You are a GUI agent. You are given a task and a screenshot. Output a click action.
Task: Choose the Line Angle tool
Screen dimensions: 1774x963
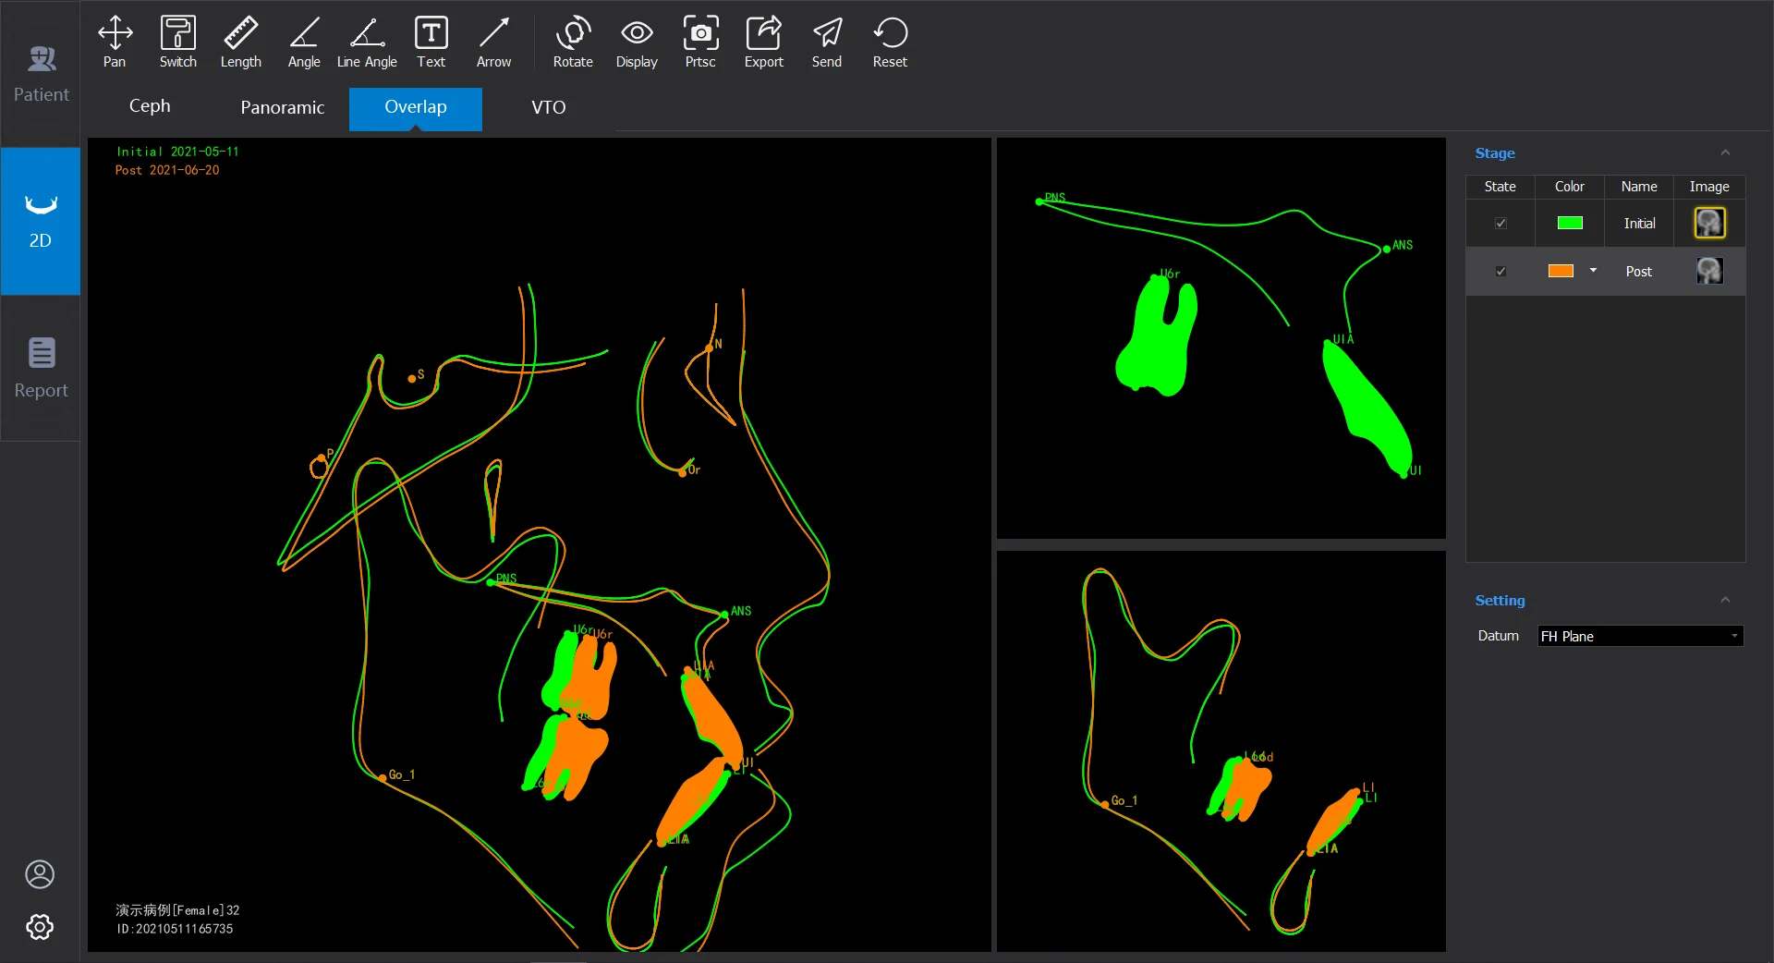(367, 43)
